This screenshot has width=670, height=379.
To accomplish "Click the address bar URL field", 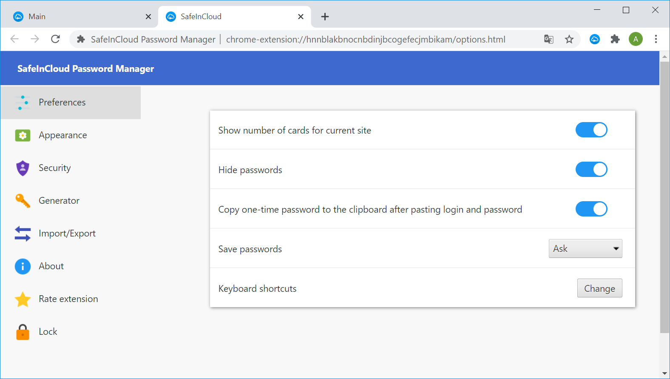I will click(x=366, y=40).
